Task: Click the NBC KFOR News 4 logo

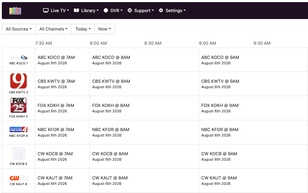Action: point(18,129)
